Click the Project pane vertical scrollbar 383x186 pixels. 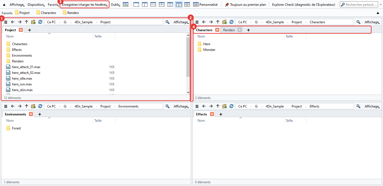pos(188,64)
